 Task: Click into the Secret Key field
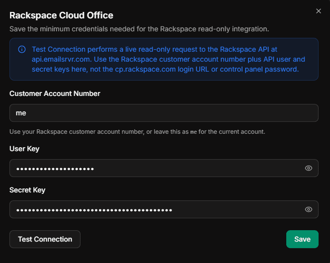coord(164,209)
